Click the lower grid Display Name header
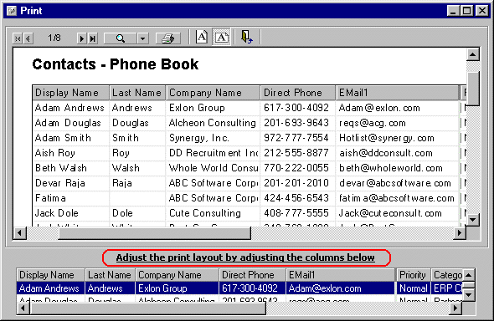The image size is (494, 321). (x=50, y=275)
